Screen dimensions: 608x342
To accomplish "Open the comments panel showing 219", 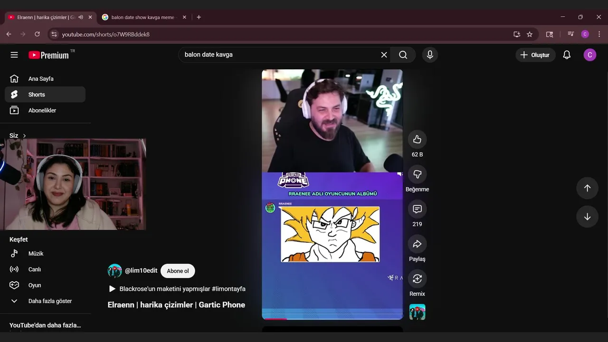I will point(417,209).
